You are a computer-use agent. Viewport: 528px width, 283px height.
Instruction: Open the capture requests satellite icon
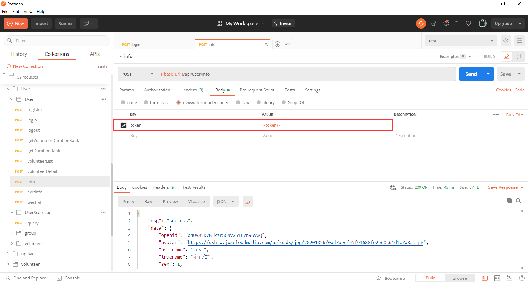click(x=434, y=24)
